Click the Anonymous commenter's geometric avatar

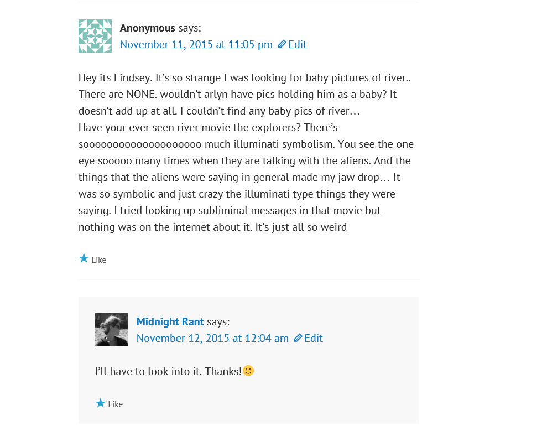pos(95,36)
